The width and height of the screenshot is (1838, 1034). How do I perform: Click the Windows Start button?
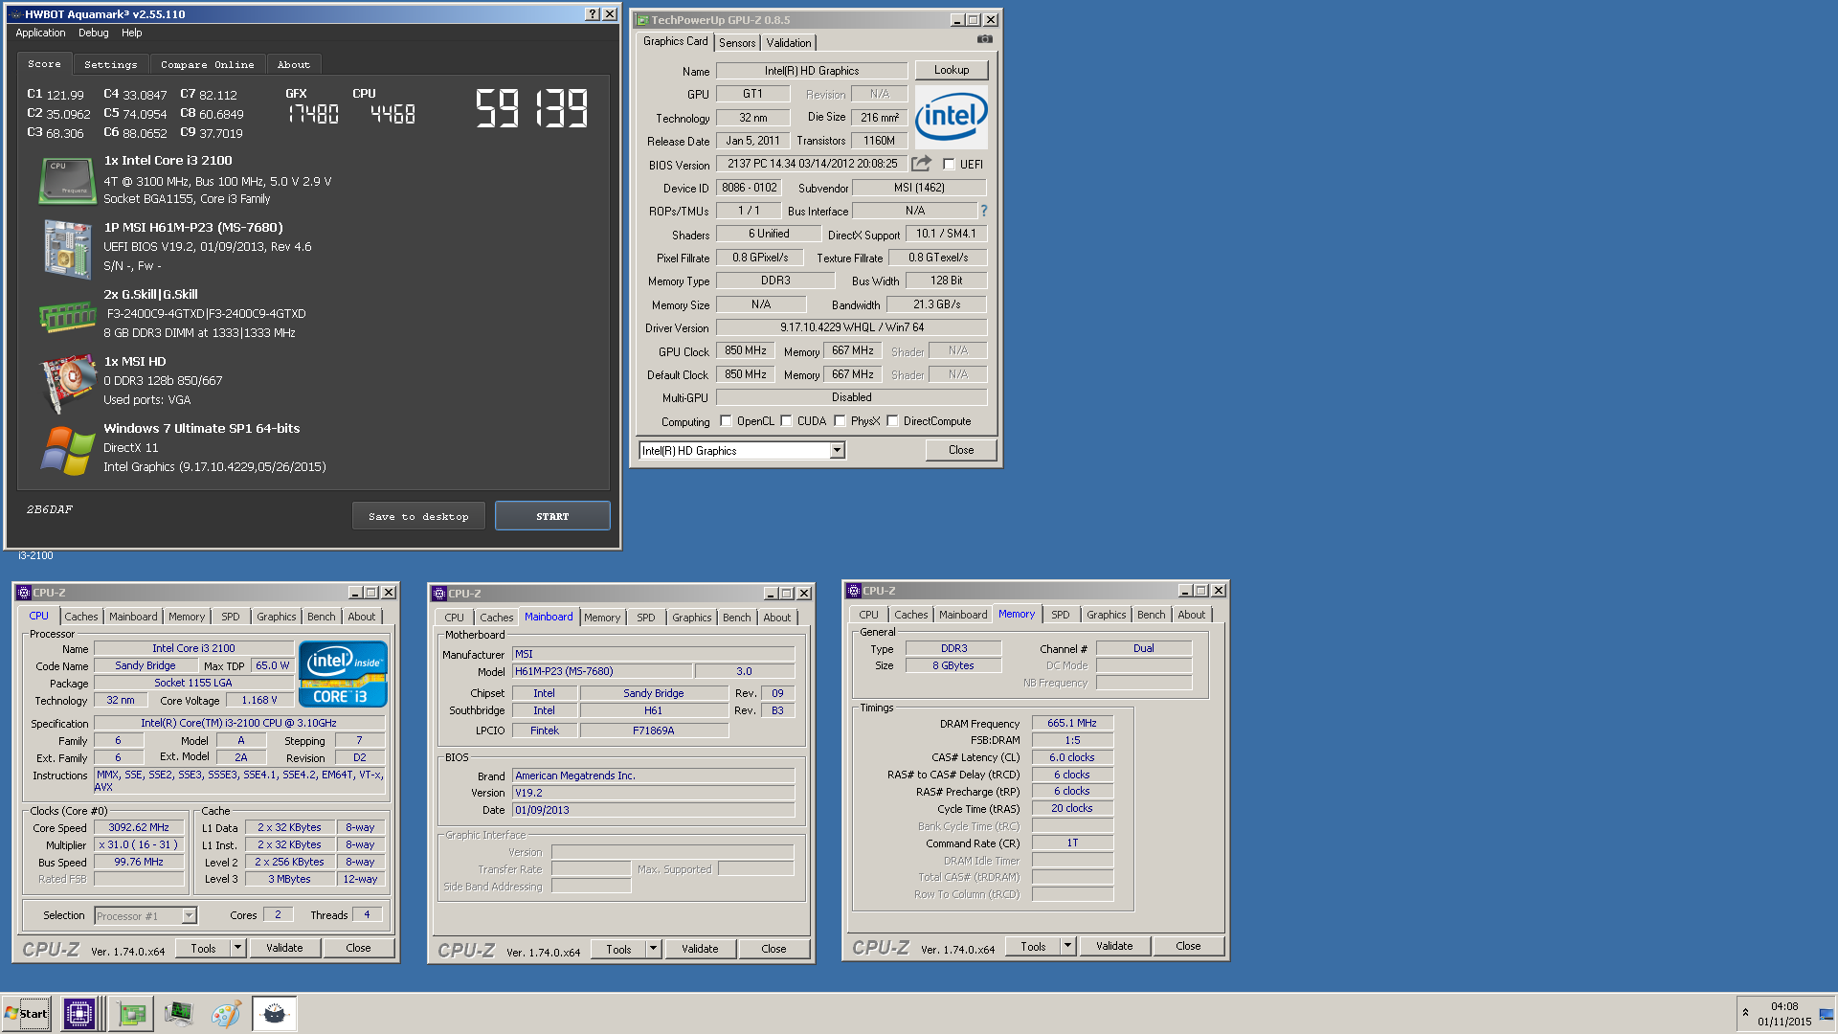click(26, 1013)
